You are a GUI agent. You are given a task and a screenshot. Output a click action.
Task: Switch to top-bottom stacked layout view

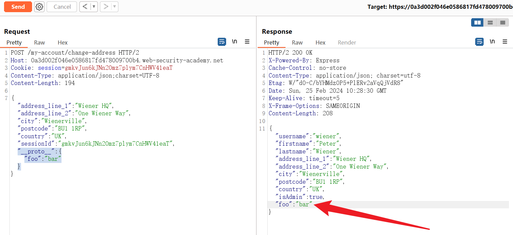coord(490,23)
